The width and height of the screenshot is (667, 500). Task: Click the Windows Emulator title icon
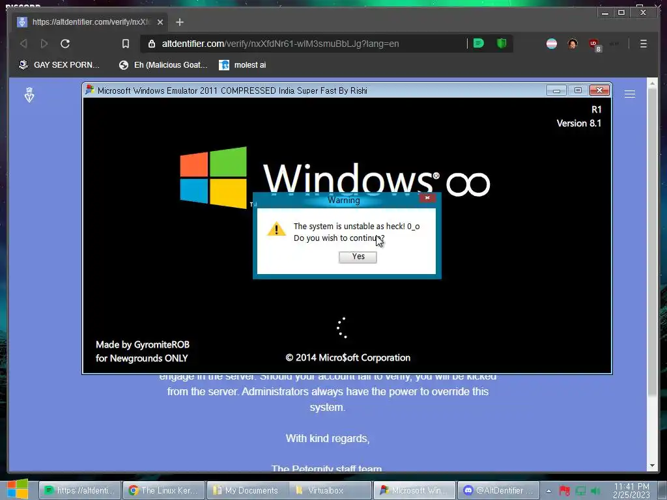point(90,90)
